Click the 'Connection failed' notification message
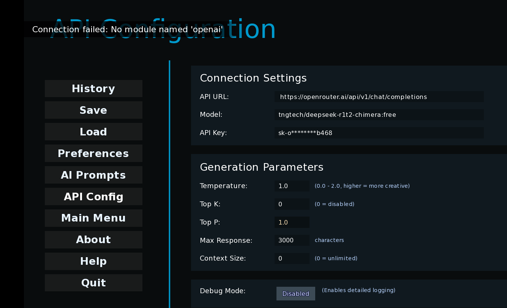 click(128, 29)
